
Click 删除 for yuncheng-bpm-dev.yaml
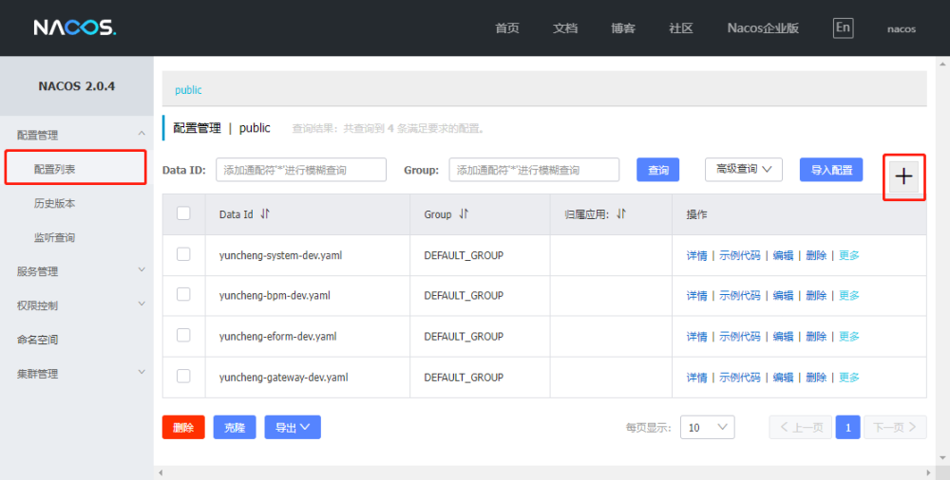816,295
